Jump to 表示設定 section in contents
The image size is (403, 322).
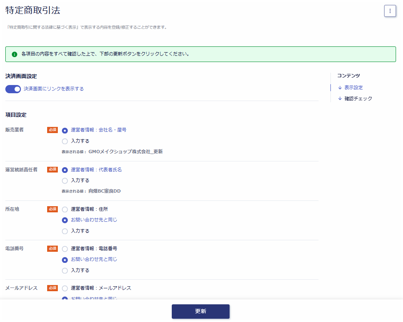click(x=353, y=87)
